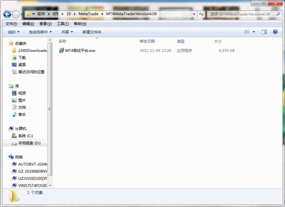Expand the arrow after 19 breadcrumb
The image size is (285, 207).
tap(75, 14)
